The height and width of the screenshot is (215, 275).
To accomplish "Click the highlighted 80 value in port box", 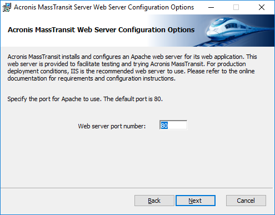I will tap(164, 126).
